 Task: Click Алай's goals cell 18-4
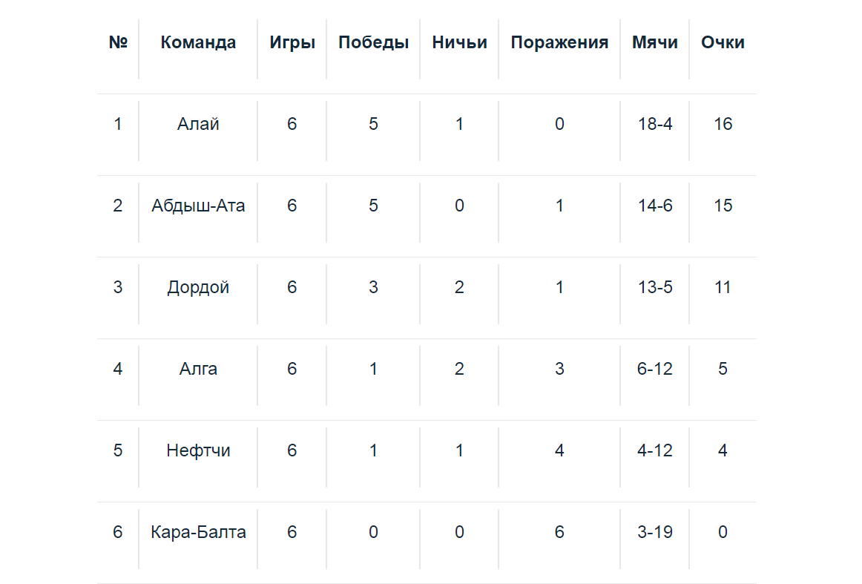point(655,124)
